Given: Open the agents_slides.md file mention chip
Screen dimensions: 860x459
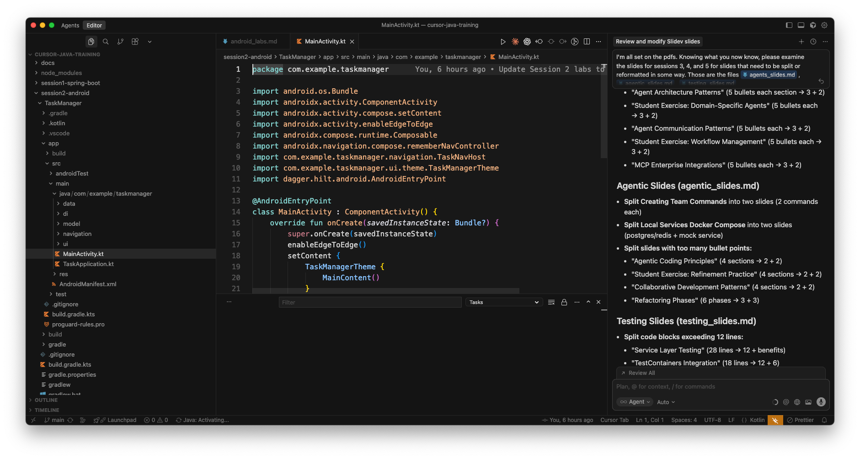Looking at the screenshot, I should point(769,75).
